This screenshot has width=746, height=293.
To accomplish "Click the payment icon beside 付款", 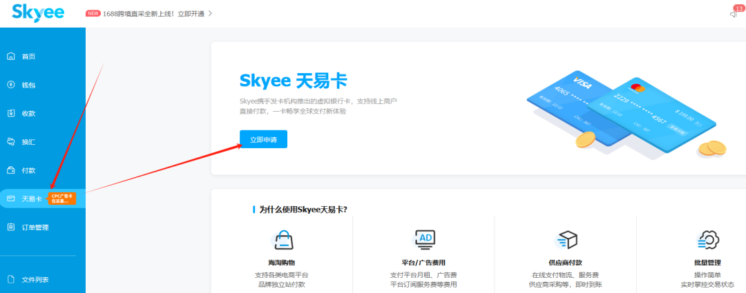I will (x=11, y=170).
